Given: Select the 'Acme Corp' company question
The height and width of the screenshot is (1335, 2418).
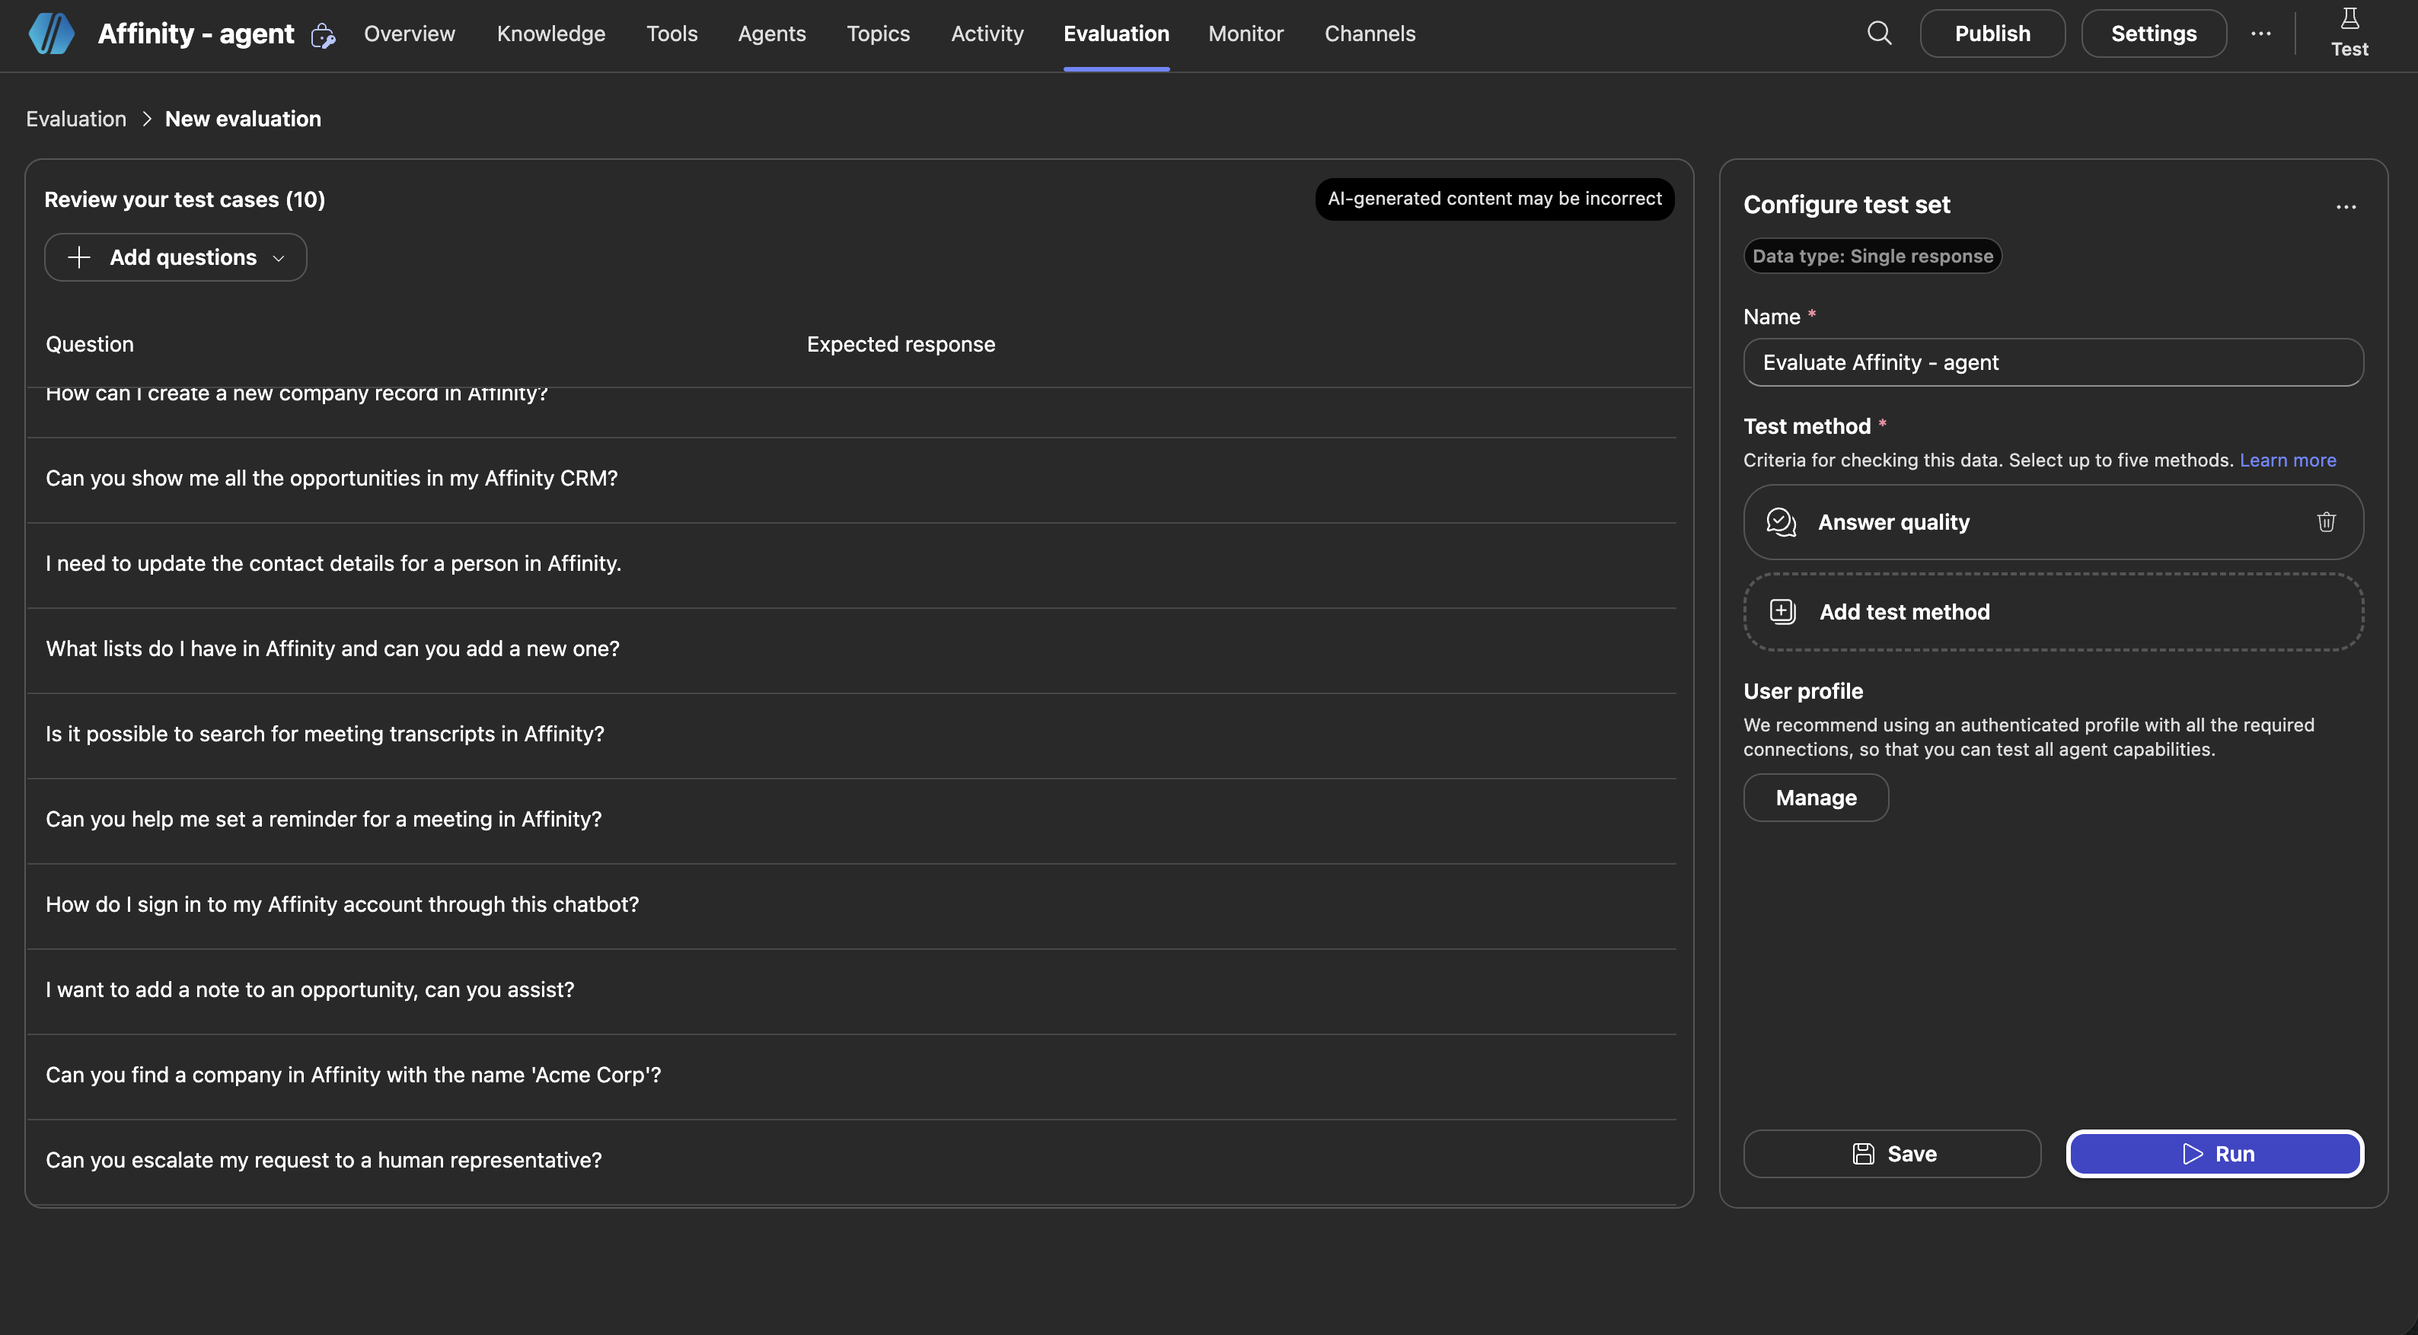Looking at the screenshot, I should (x=851, y=1077).
